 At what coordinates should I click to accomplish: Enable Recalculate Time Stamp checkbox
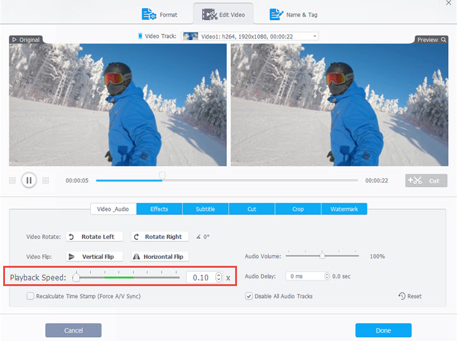pos(30,296)
